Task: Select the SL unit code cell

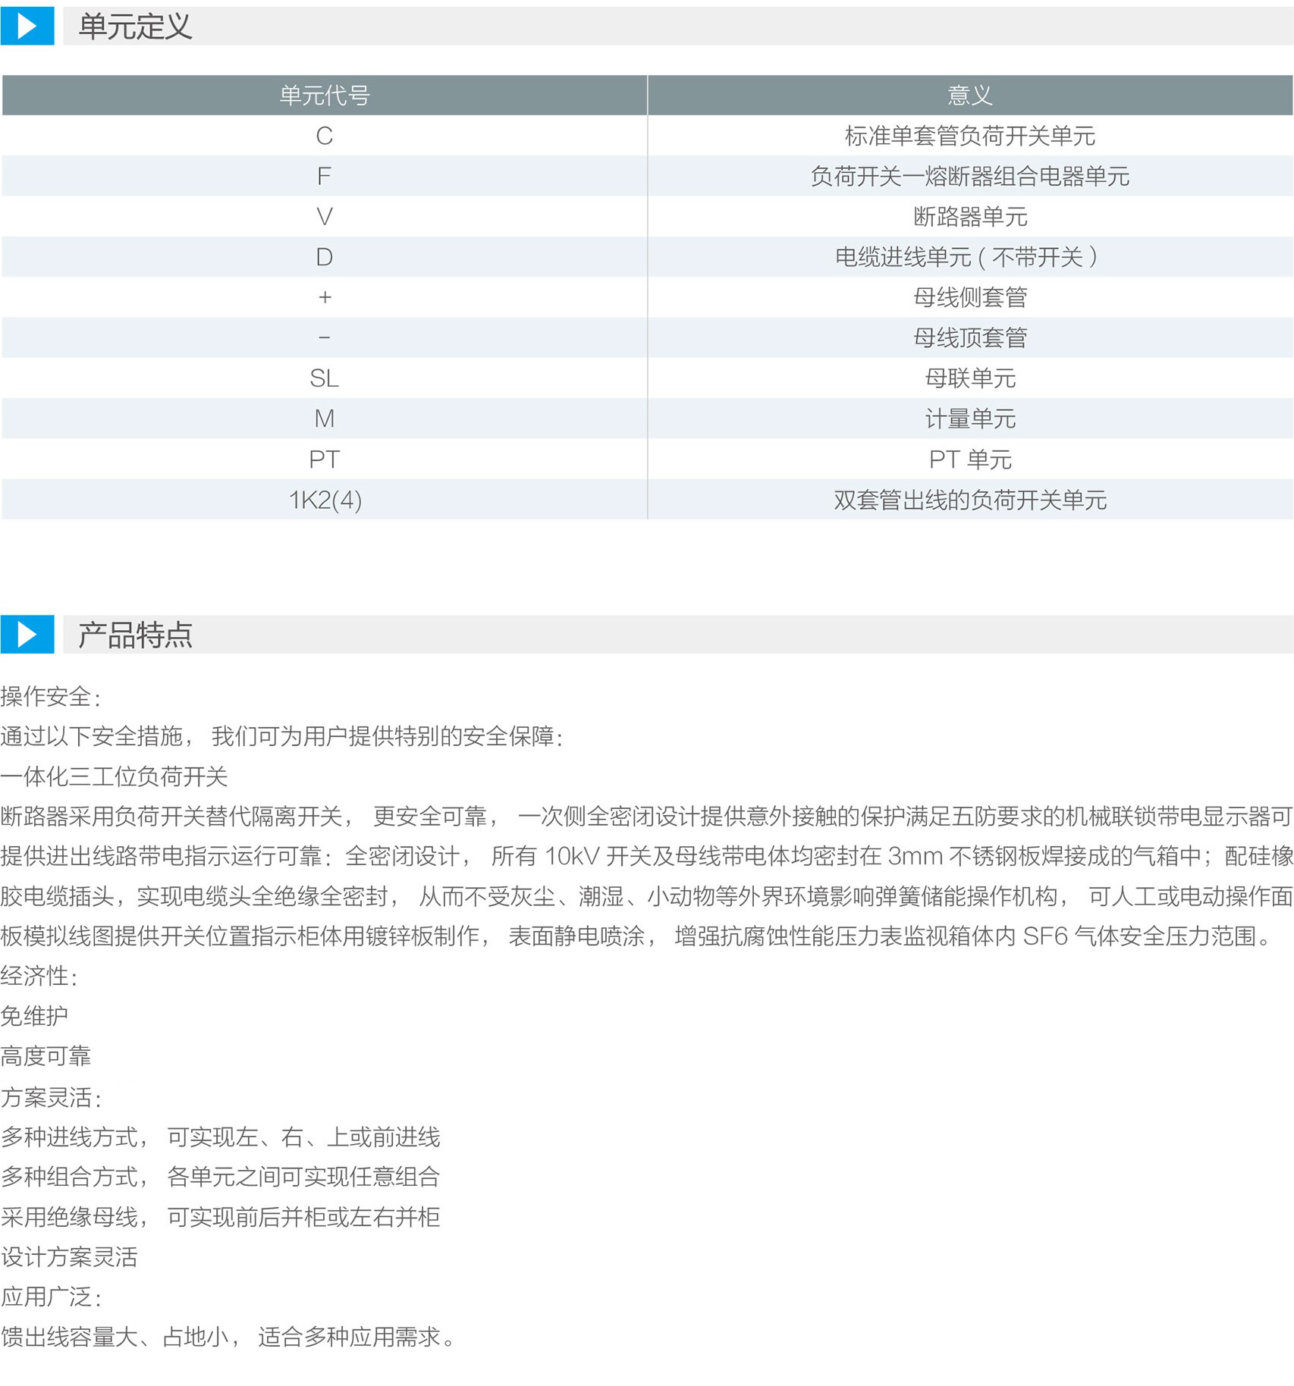Action: 324,378
